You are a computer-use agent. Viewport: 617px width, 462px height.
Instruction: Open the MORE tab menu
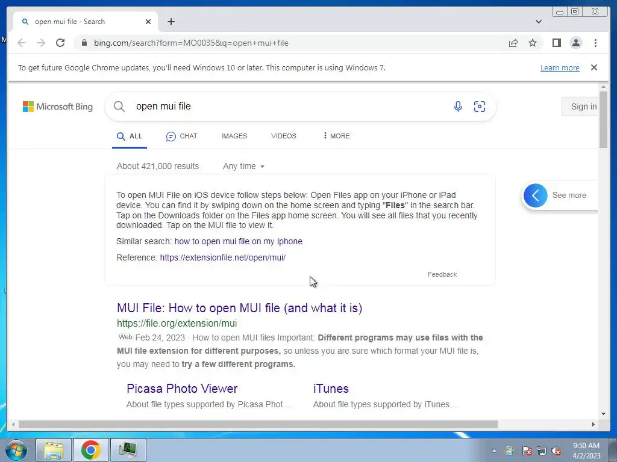[x=336, y=136]
